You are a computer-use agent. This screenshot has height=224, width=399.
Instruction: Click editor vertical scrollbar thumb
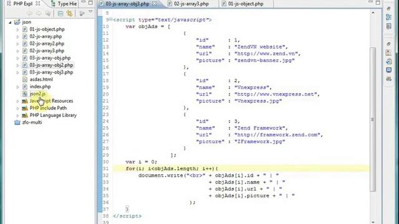(373, 119)
